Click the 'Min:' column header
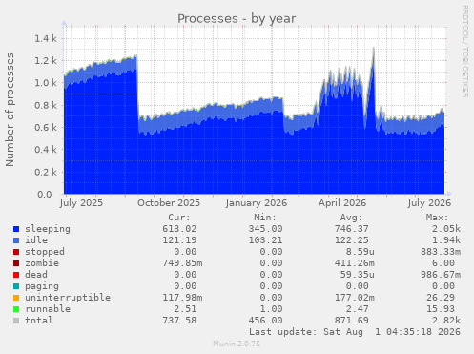This screenshot has height=354, width=474. [265, 218]
